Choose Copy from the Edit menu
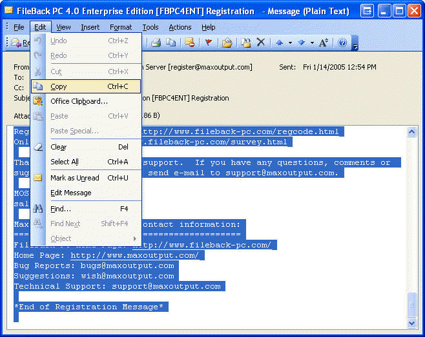 (86, 86)
